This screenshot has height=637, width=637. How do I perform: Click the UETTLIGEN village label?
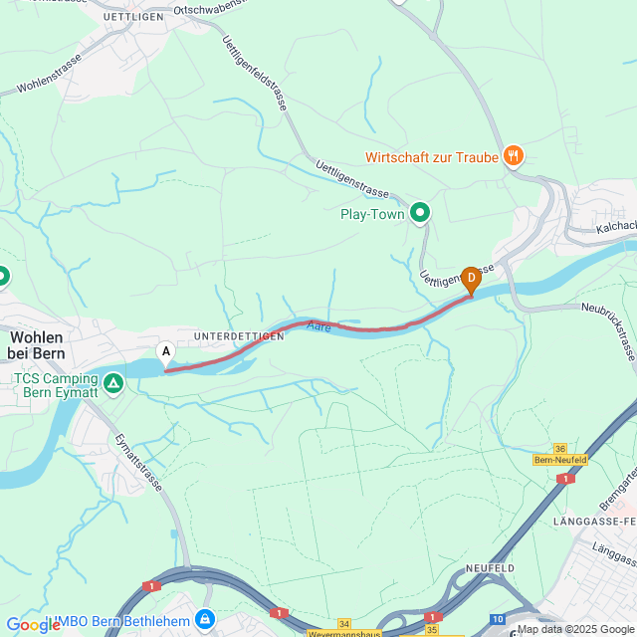[x=133, y=17]
